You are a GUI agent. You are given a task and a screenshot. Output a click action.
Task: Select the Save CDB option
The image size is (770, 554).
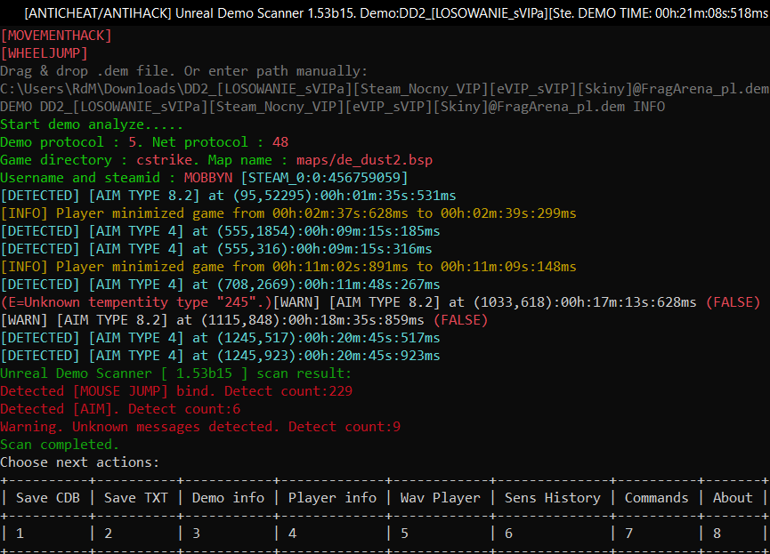pyautogui.click(x=48, y=498)
